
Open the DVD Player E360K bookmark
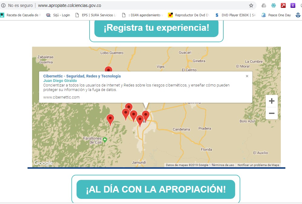click(235, 15)
